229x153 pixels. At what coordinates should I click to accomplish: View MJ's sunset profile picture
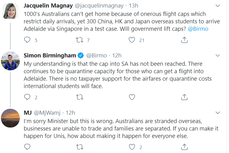pyautogui.click(x=11, y=118)
